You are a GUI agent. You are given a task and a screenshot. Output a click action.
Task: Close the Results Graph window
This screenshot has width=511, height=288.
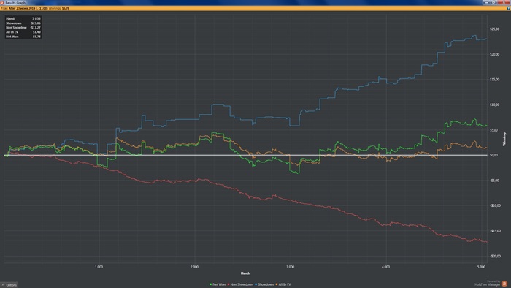coord(504,2)
